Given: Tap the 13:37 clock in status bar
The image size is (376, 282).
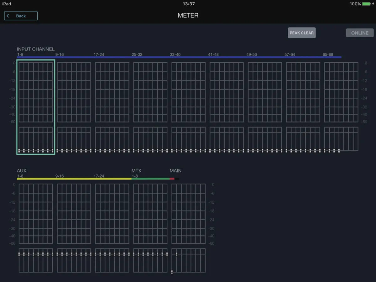Looking at the screenshot, I should (189, 4).
